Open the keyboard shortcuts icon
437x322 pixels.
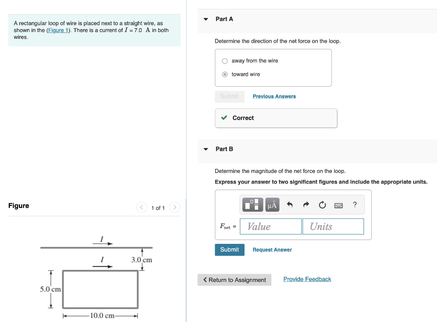pyautogui.click(x=338, y=205)
